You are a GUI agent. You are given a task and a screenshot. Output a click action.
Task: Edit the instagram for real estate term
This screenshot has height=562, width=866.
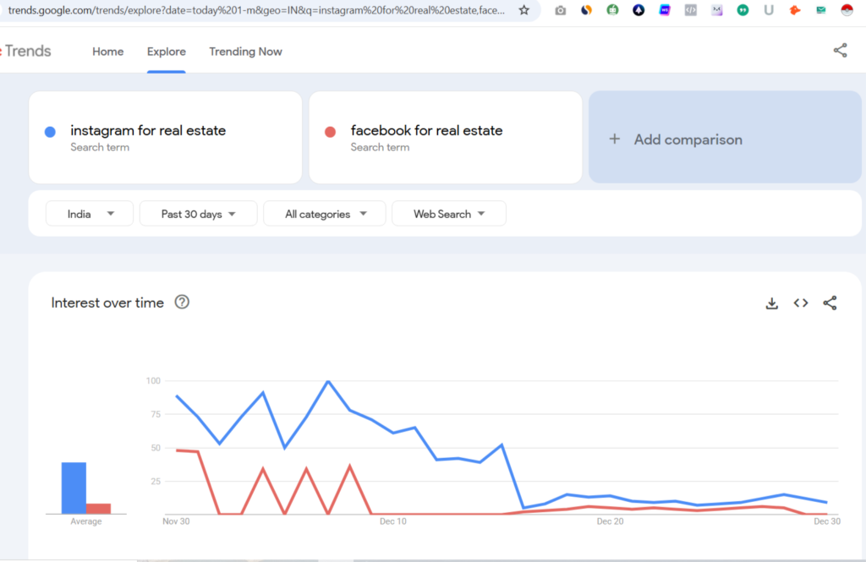[148, 131]
